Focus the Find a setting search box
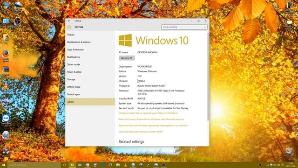 point(184,27)
